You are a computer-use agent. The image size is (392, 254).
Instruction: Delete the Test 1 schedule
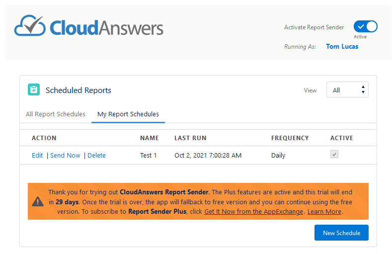click(x=96, y=155)
